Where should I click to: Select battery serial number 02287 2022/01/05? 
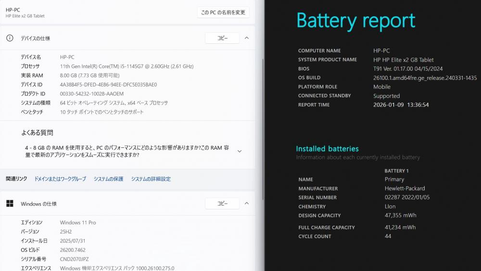point(407,197)
